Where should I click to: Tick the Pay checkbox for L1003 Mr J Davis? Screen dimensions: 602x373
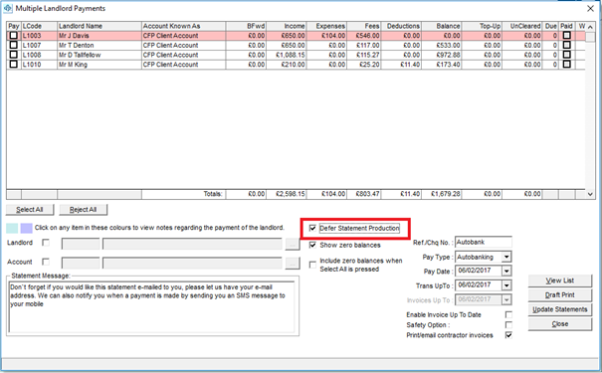[14, 35]
